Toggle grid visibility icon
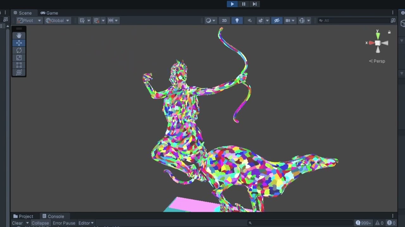This screenshot has width=405, height=227. (x=82, y=20)
